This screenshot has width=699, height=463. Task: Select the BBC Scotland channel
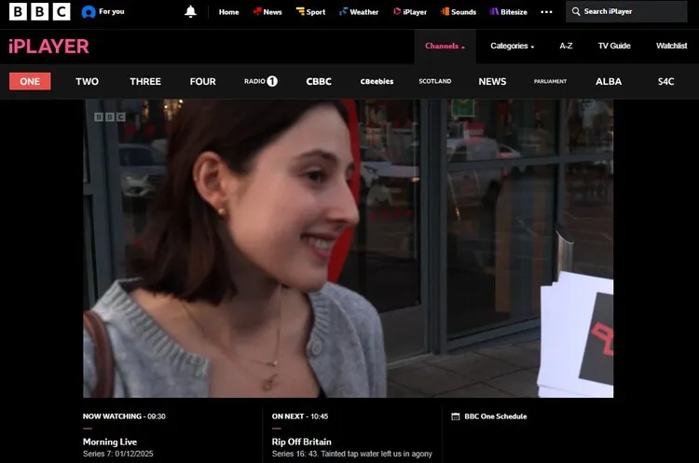(434, 81)
